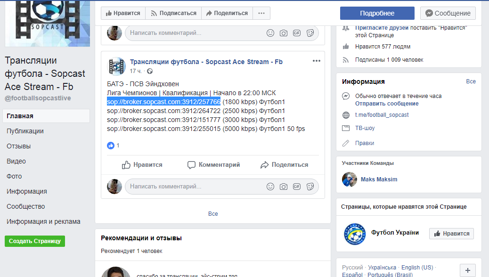The image size is (489, 277).
Task: Switch language to English (US)
Action: (x=417, y=267)
